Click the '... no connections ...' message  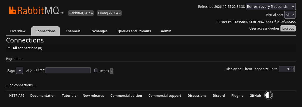(21, 85)
